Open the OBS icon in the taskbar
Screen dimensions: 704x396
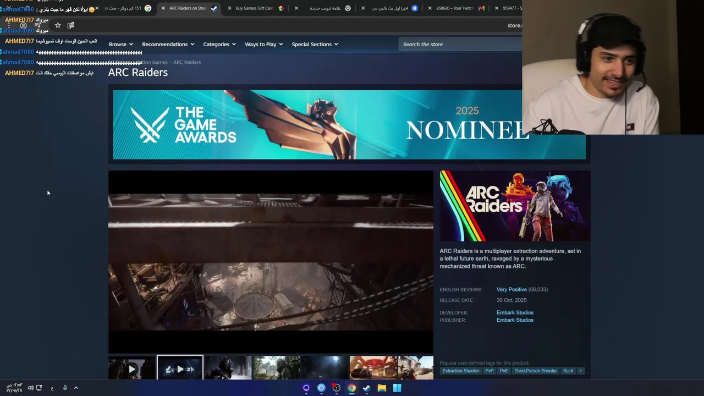point(337,388)
